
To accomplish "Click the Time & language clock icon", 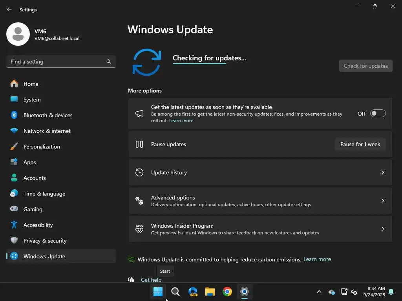I will click(14, 193).
